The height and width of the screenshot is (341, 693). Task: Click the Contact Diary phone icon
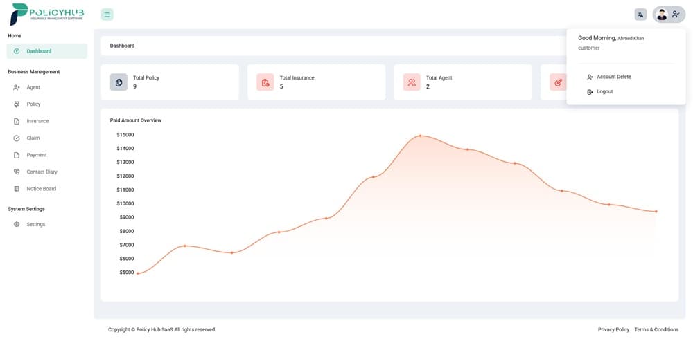click(17, 172)
